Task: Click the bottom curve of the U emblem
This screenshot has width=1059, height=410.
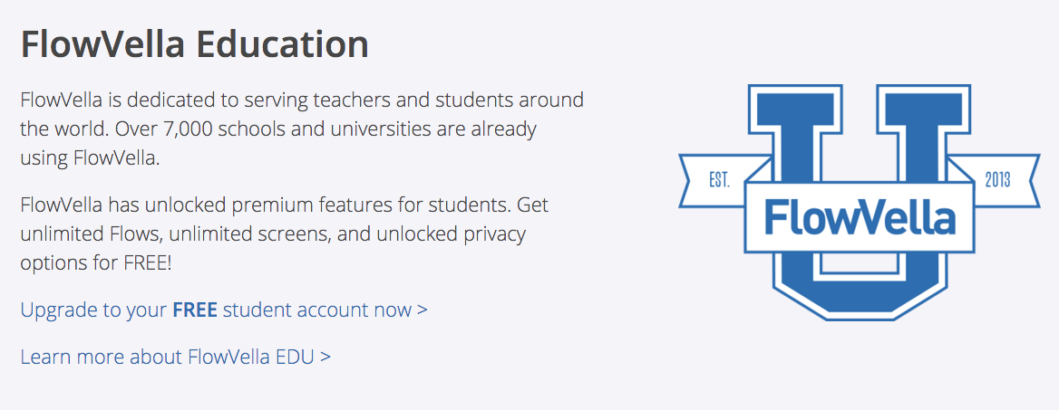Action: point(860,291)
